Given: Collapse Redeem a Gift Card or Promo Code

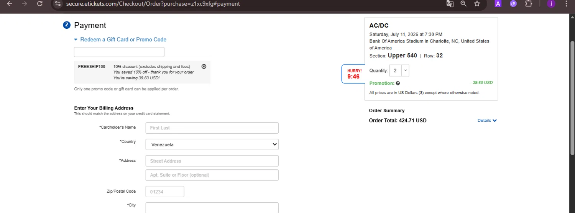Looking at the screenshot, I should [x=120, y=39].
